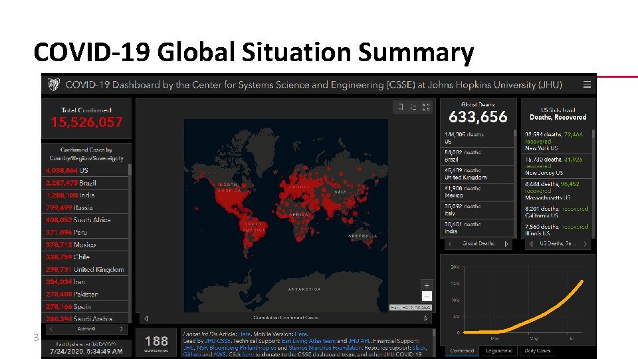Go to previous map view left arrow
The height and width of the screenshot is (359, 638).
click(x=146, y=318)
